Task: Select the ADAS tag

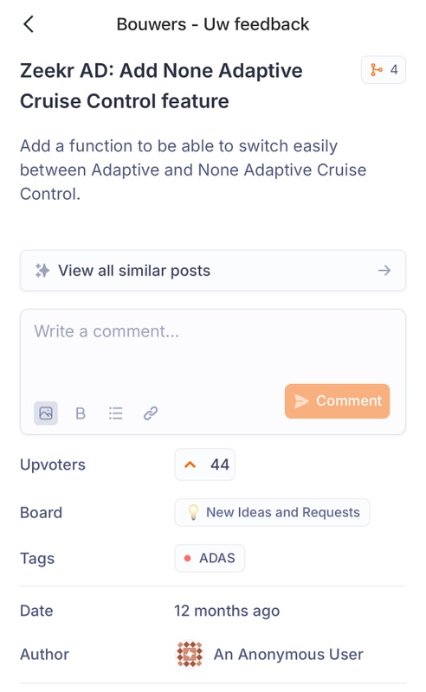Action: click(x=210, y=558)
